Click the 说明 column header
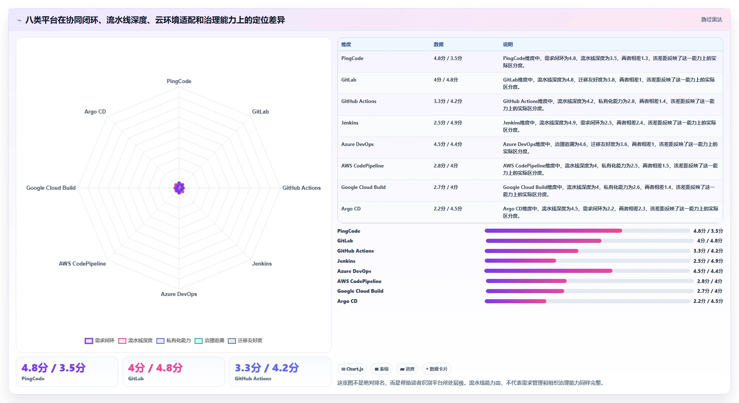Image resolution: width=739 pixels, height=403 pixels. coord(508,45)
